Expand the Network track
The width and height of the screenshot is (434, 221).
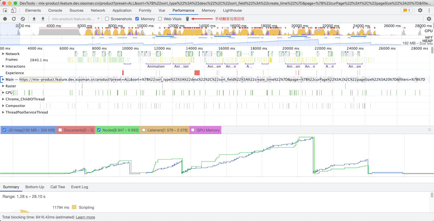pyautogui.click(x=3, y=54)
